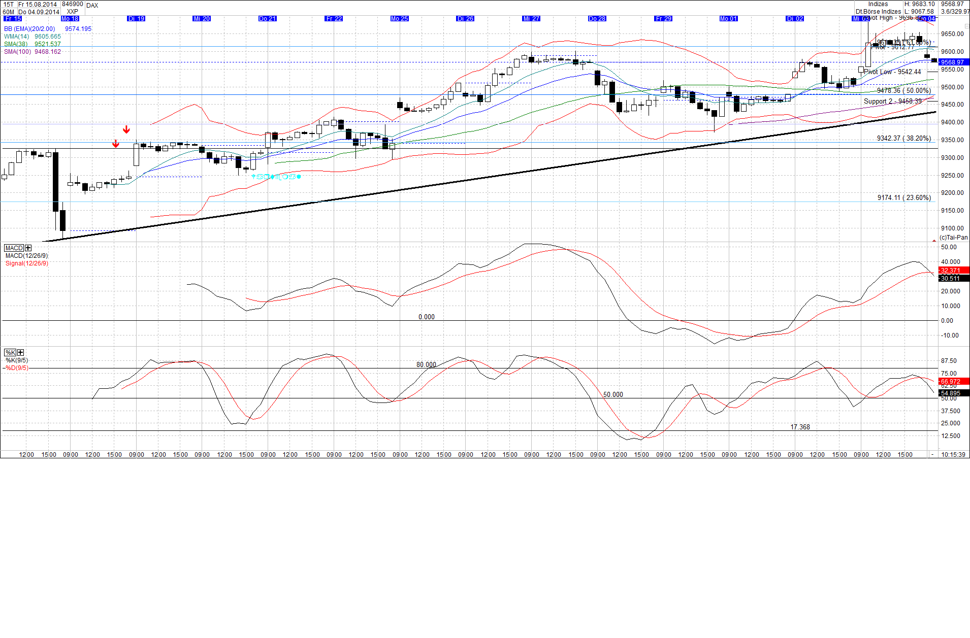Viewport: 970px width, 638px height.
Task: Select the WMA(14) legend entry
Action: pyautogui.click(x=17, y=37)
